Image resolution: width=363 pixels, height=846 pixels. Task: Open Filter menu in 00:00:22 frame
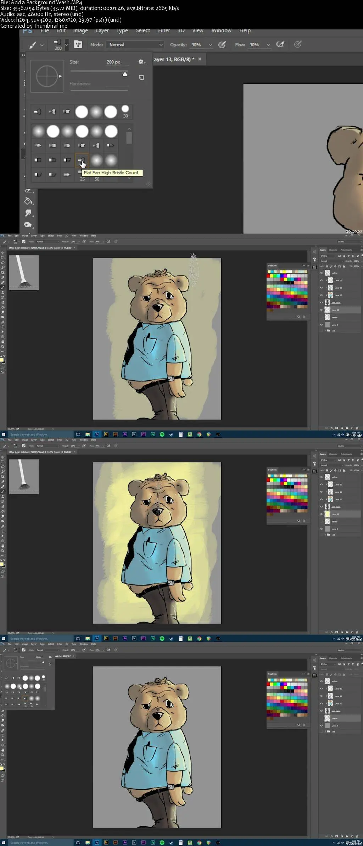point(164,31)
